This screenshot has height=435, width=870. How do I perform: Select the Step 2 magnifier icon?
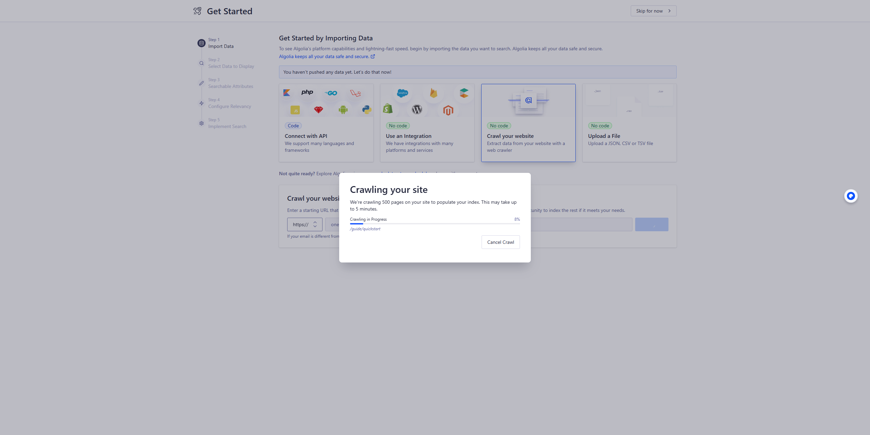point(202,63)
